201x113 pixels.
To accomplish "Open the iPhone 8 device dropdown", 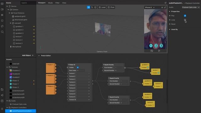I will (x=150, y=8).
